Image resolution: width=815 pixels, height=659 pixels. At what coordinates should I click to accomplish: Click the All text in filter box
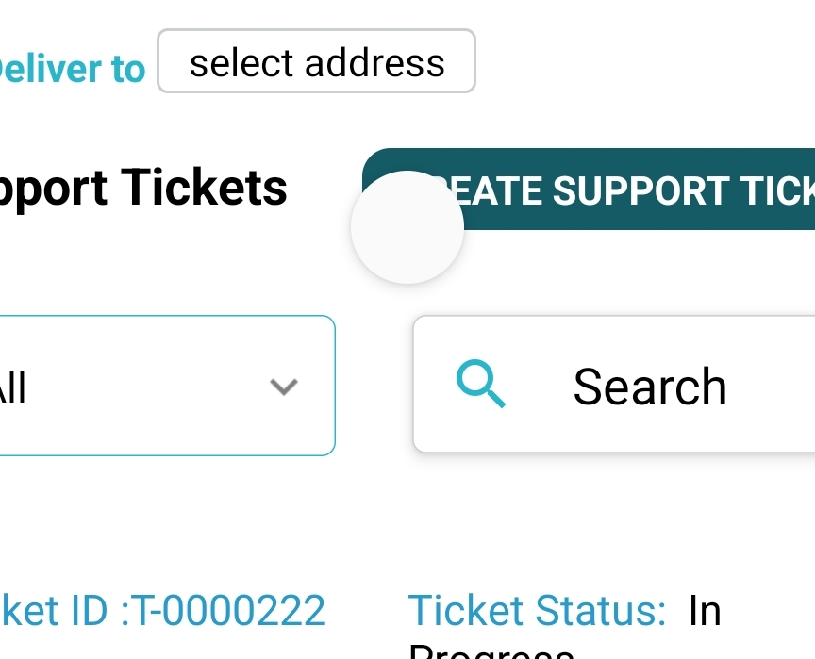(12, 387)
